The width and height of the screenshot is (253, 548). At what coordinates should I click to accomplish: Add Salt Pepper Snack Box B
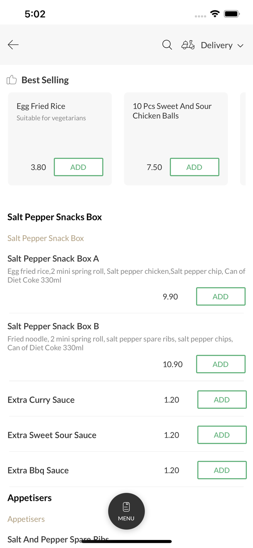[x=221, y=364]
